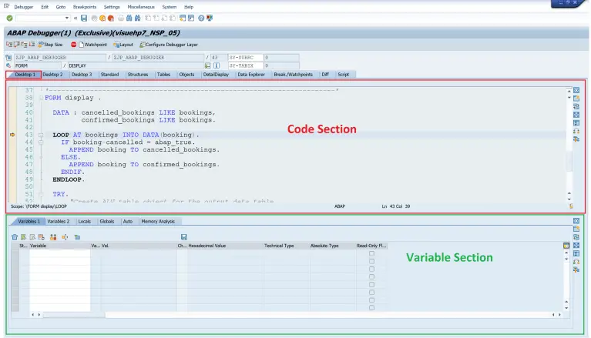The image size is (591, 338).
Task: Click the Close Tool icon of the variable section
Action: (x=576, y=221)
